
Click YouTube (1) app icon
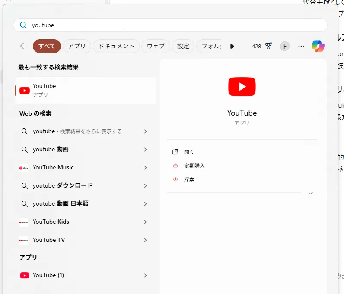coord(25,275)
